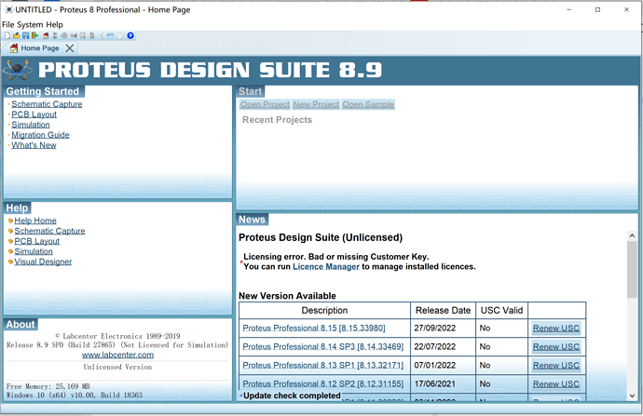Click Renew USC for version 8.15

[556, 328]
